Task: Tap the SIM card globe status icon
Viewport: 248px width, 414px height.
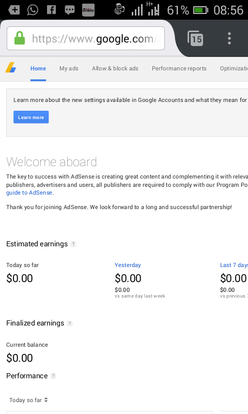Action: [119, 9]
